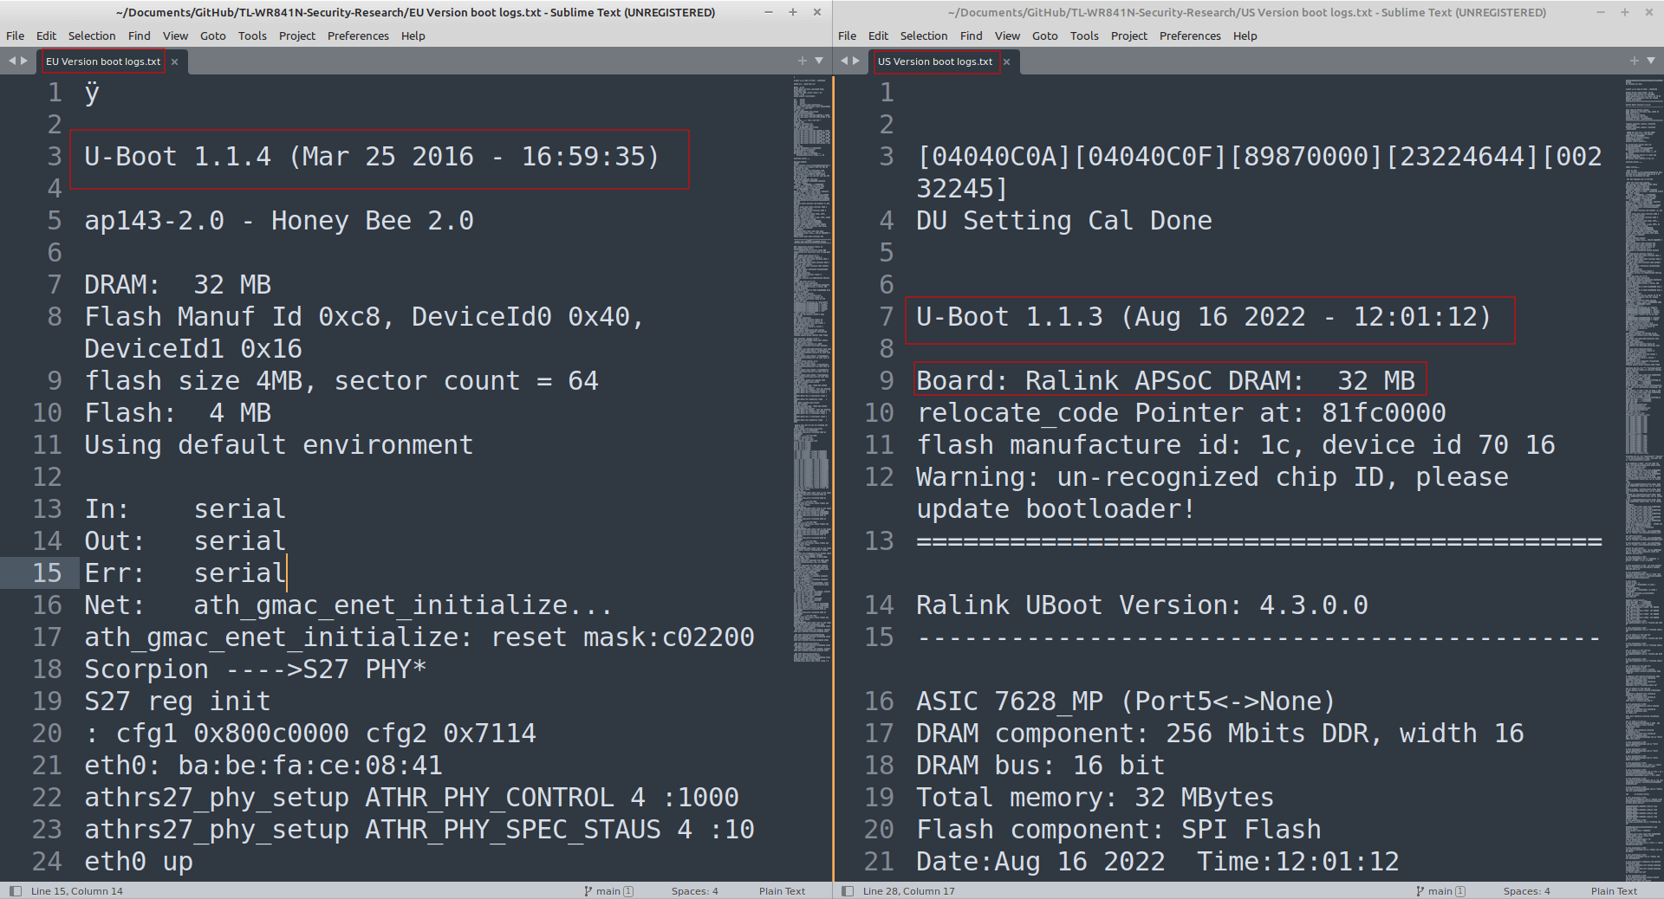Click 'Flash component: SPI Flash' line
This screenshot has width=1664, height=899.
click(1119, 830)
